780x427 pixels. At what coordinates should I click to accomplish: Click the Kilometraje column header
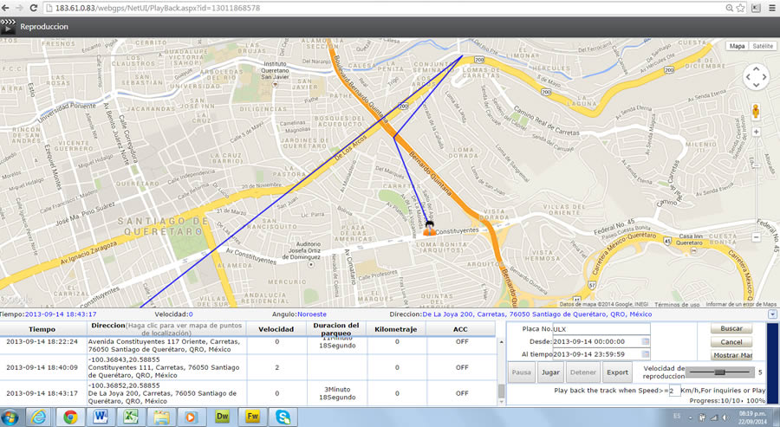pyautogui.click(x=396, y=329)
